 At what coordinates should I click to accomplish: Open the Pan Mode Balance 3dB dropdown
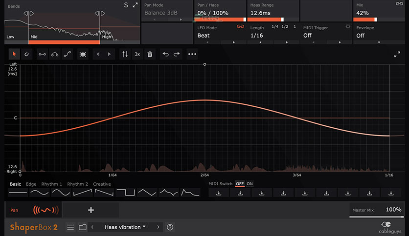click(166, 13)
